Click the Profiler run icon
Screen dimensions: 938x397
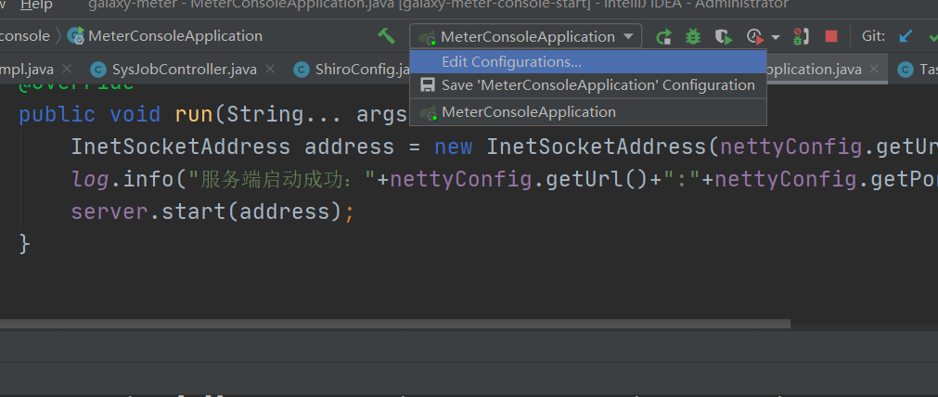pos(755,36)
